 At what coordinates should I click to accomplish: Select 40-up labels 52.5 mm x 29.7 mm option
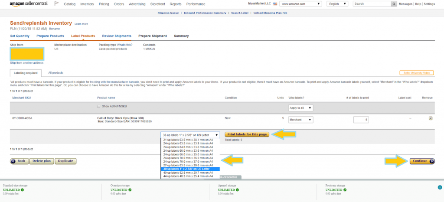pyautogui.click(x=188, y=173)
